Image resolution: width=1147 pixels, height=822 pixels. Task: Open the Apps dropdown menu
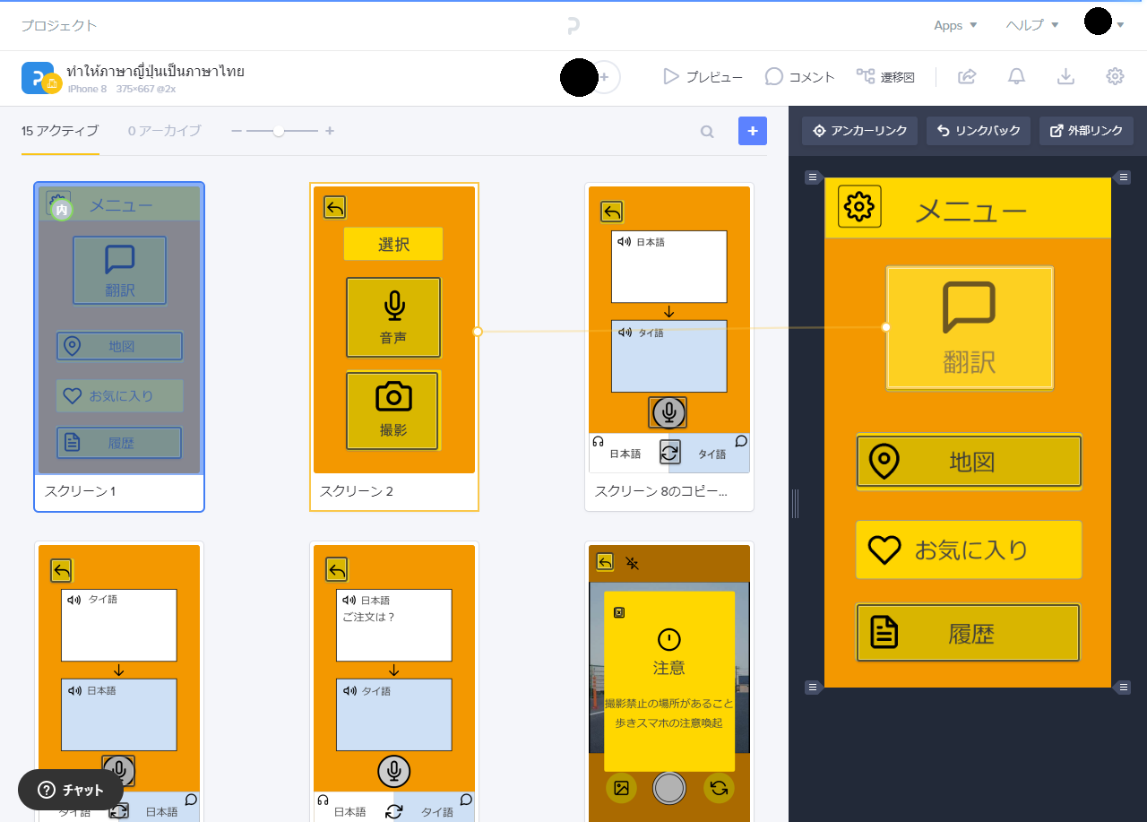(x=955, y=25)
